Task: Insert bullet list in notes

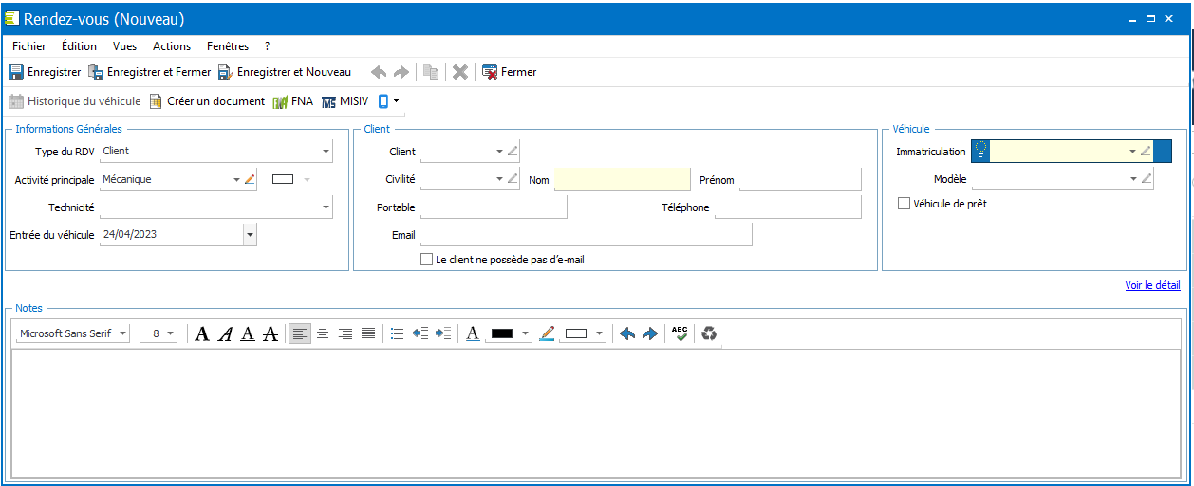Action: pyautogui.click(x=398, y=333)
